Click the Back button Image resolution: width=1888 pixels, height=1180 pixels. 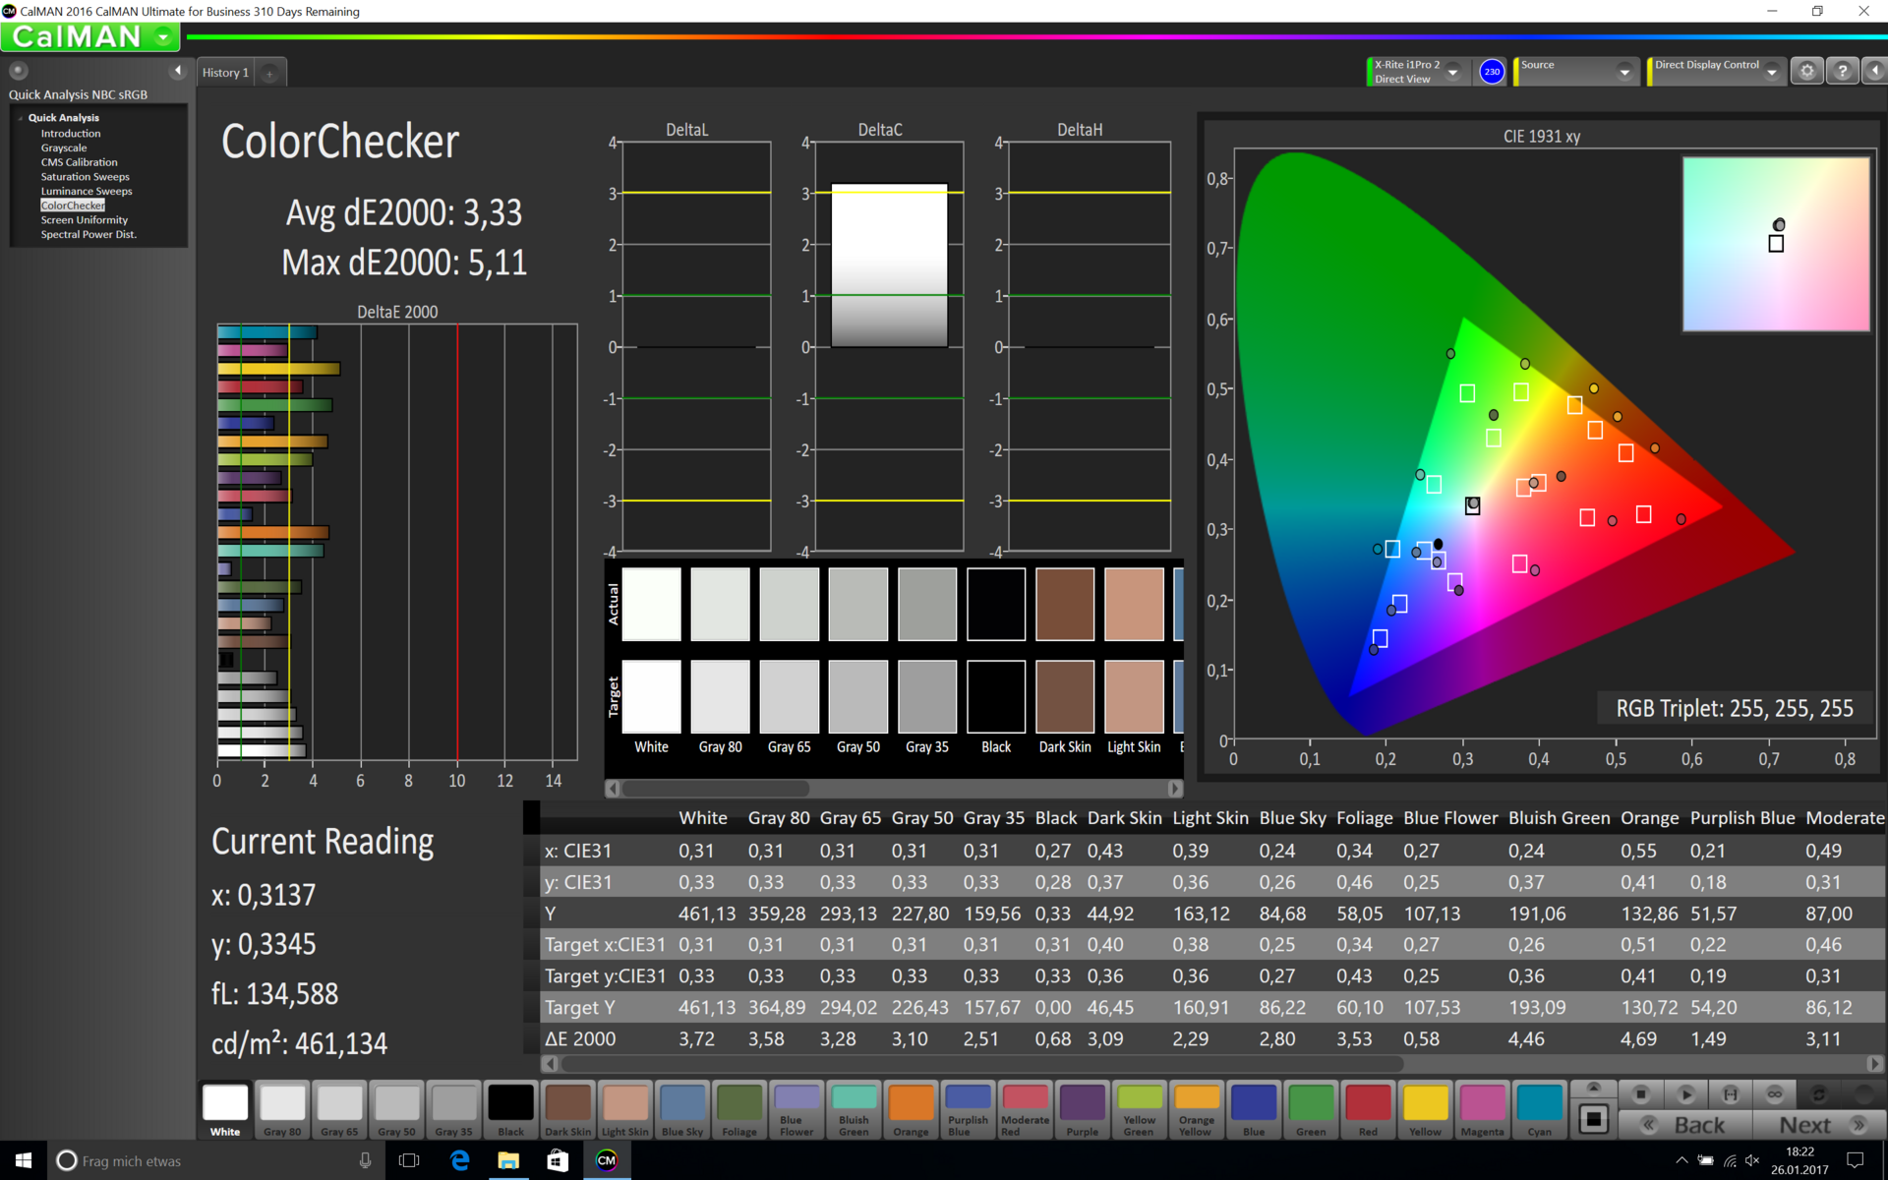point(1698,1125)
